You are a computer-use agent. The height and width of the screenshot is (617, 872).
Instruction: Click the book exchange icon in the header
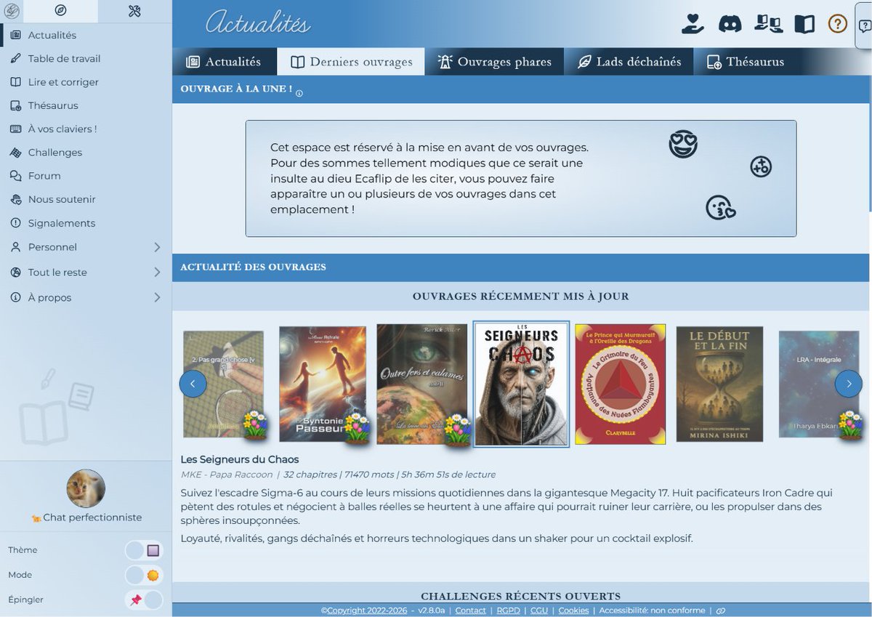[768, 24]
